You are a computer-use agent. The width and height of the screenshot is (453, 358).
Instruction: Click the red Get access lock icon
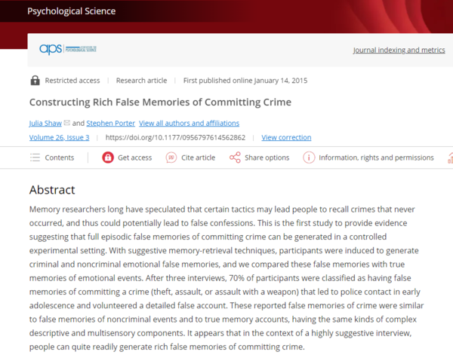pyautogui.click(x=108, y=158)
